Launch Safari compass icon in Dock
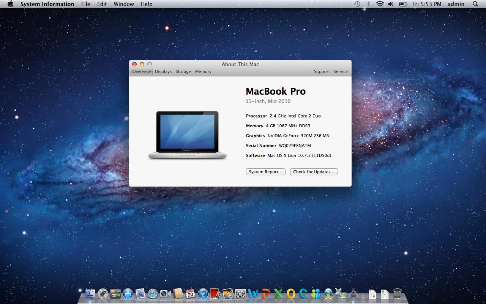Image resolution: width=486 pixels, height=304 pixels. click(x=153, y=294)
